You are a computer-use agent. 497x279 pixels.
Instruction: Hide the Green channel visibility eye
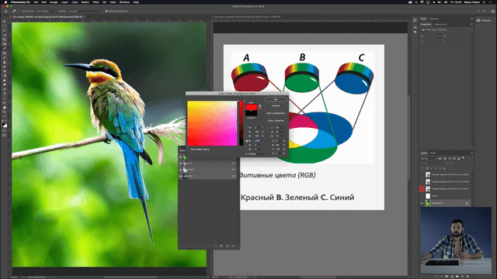click(x=181, y=170)
